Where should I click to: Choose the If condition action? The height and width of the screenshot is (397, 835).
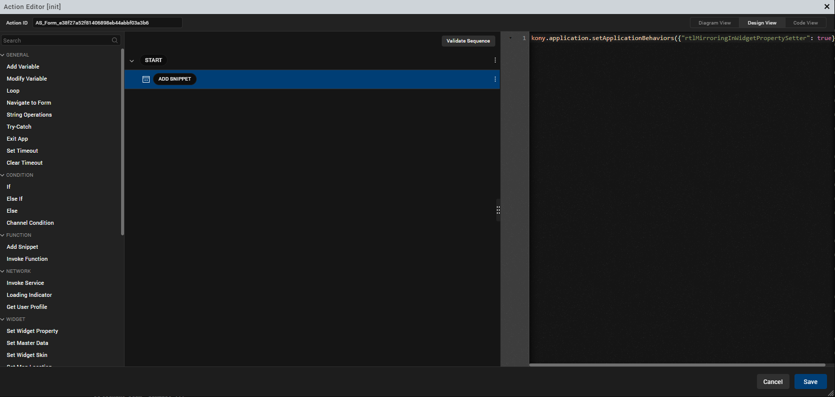[9, 187]
